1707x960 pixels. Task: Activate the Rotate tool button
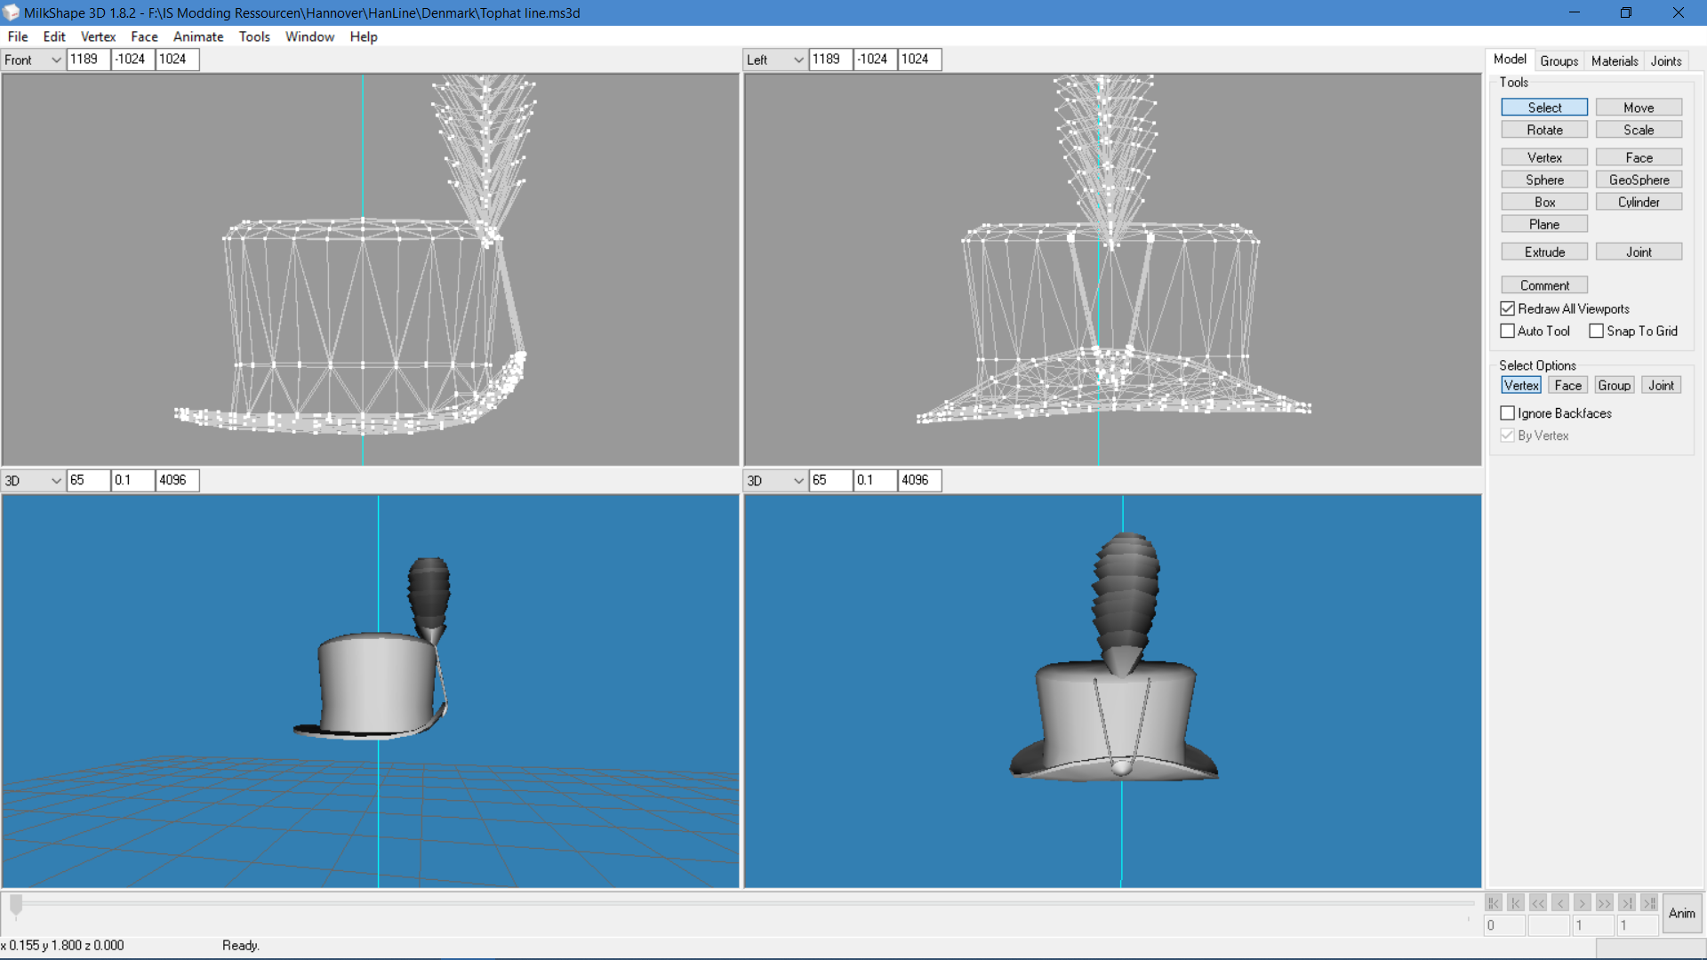1544,130
